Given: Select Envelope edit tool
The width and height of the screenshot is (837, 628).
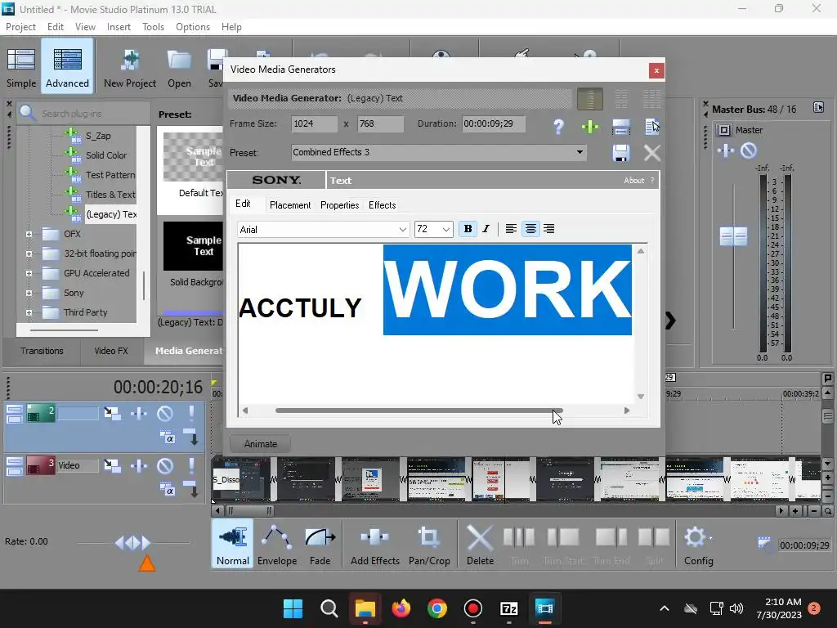Looking at the screenshot, I should click(x=277, y=544).
